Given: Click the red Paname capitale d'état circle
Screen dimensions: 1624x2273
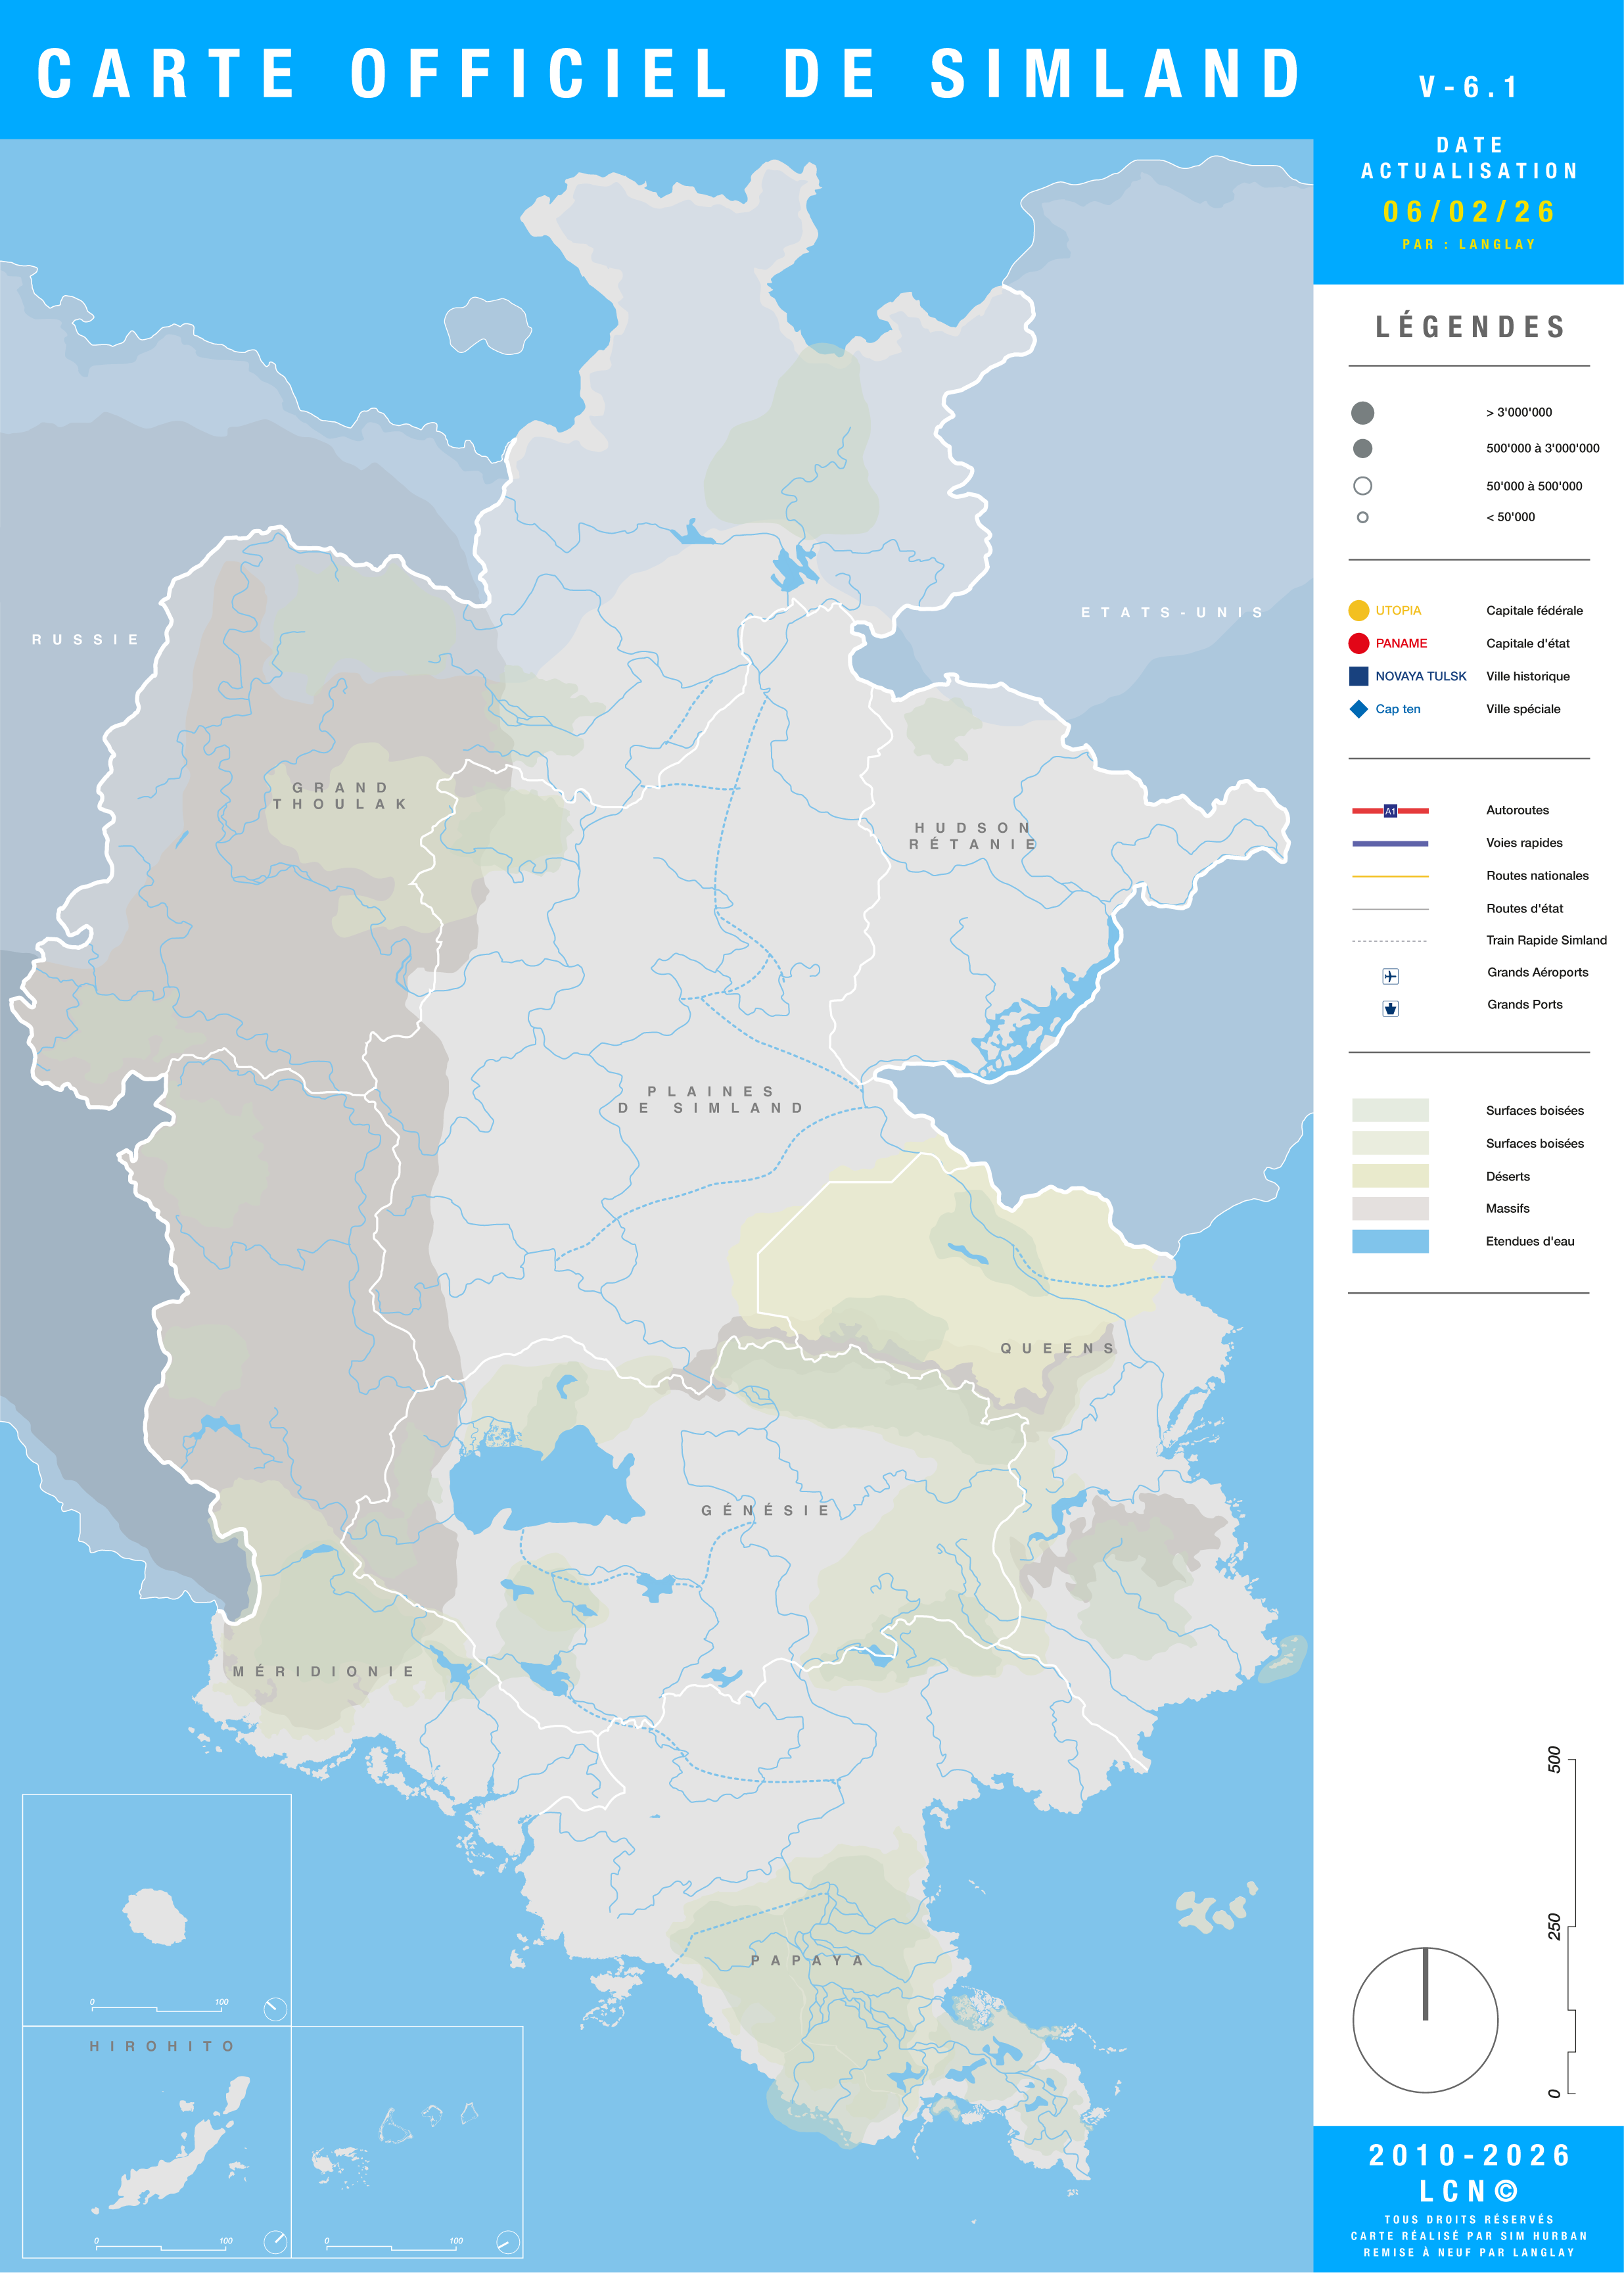Looking at the screenshot, I should pos(1358,643).
